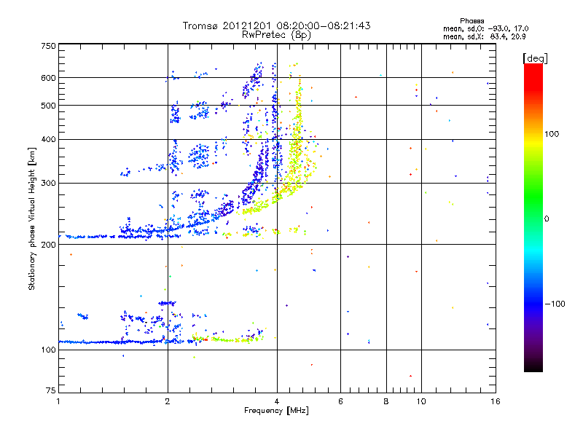
Task: Click the x-axis tick label '1'
Action: pyautogui.click(x=58, y=401)
